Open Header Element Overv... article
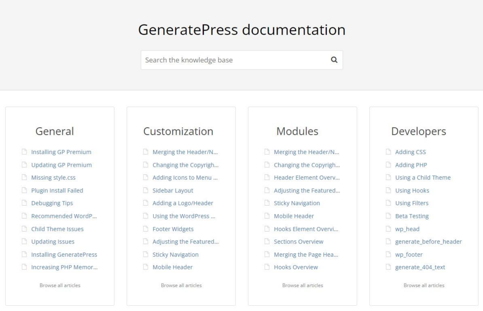Viewport: 483px width, 311px height. click(307, 177)
